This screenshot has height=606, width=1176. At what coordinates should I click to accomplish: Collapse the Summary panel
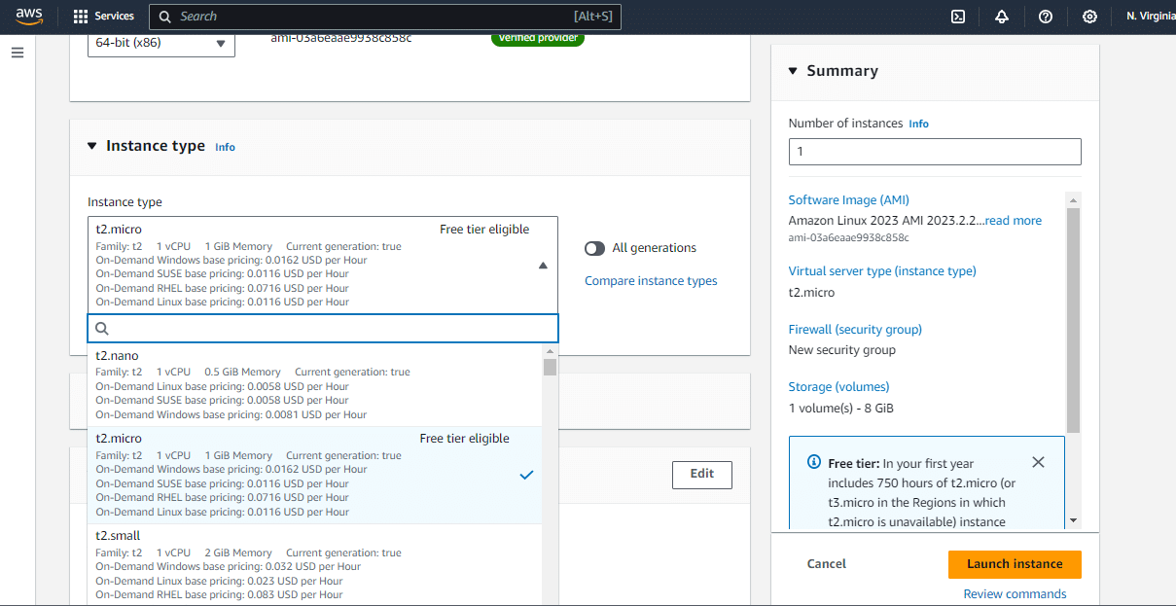[794, 71]
